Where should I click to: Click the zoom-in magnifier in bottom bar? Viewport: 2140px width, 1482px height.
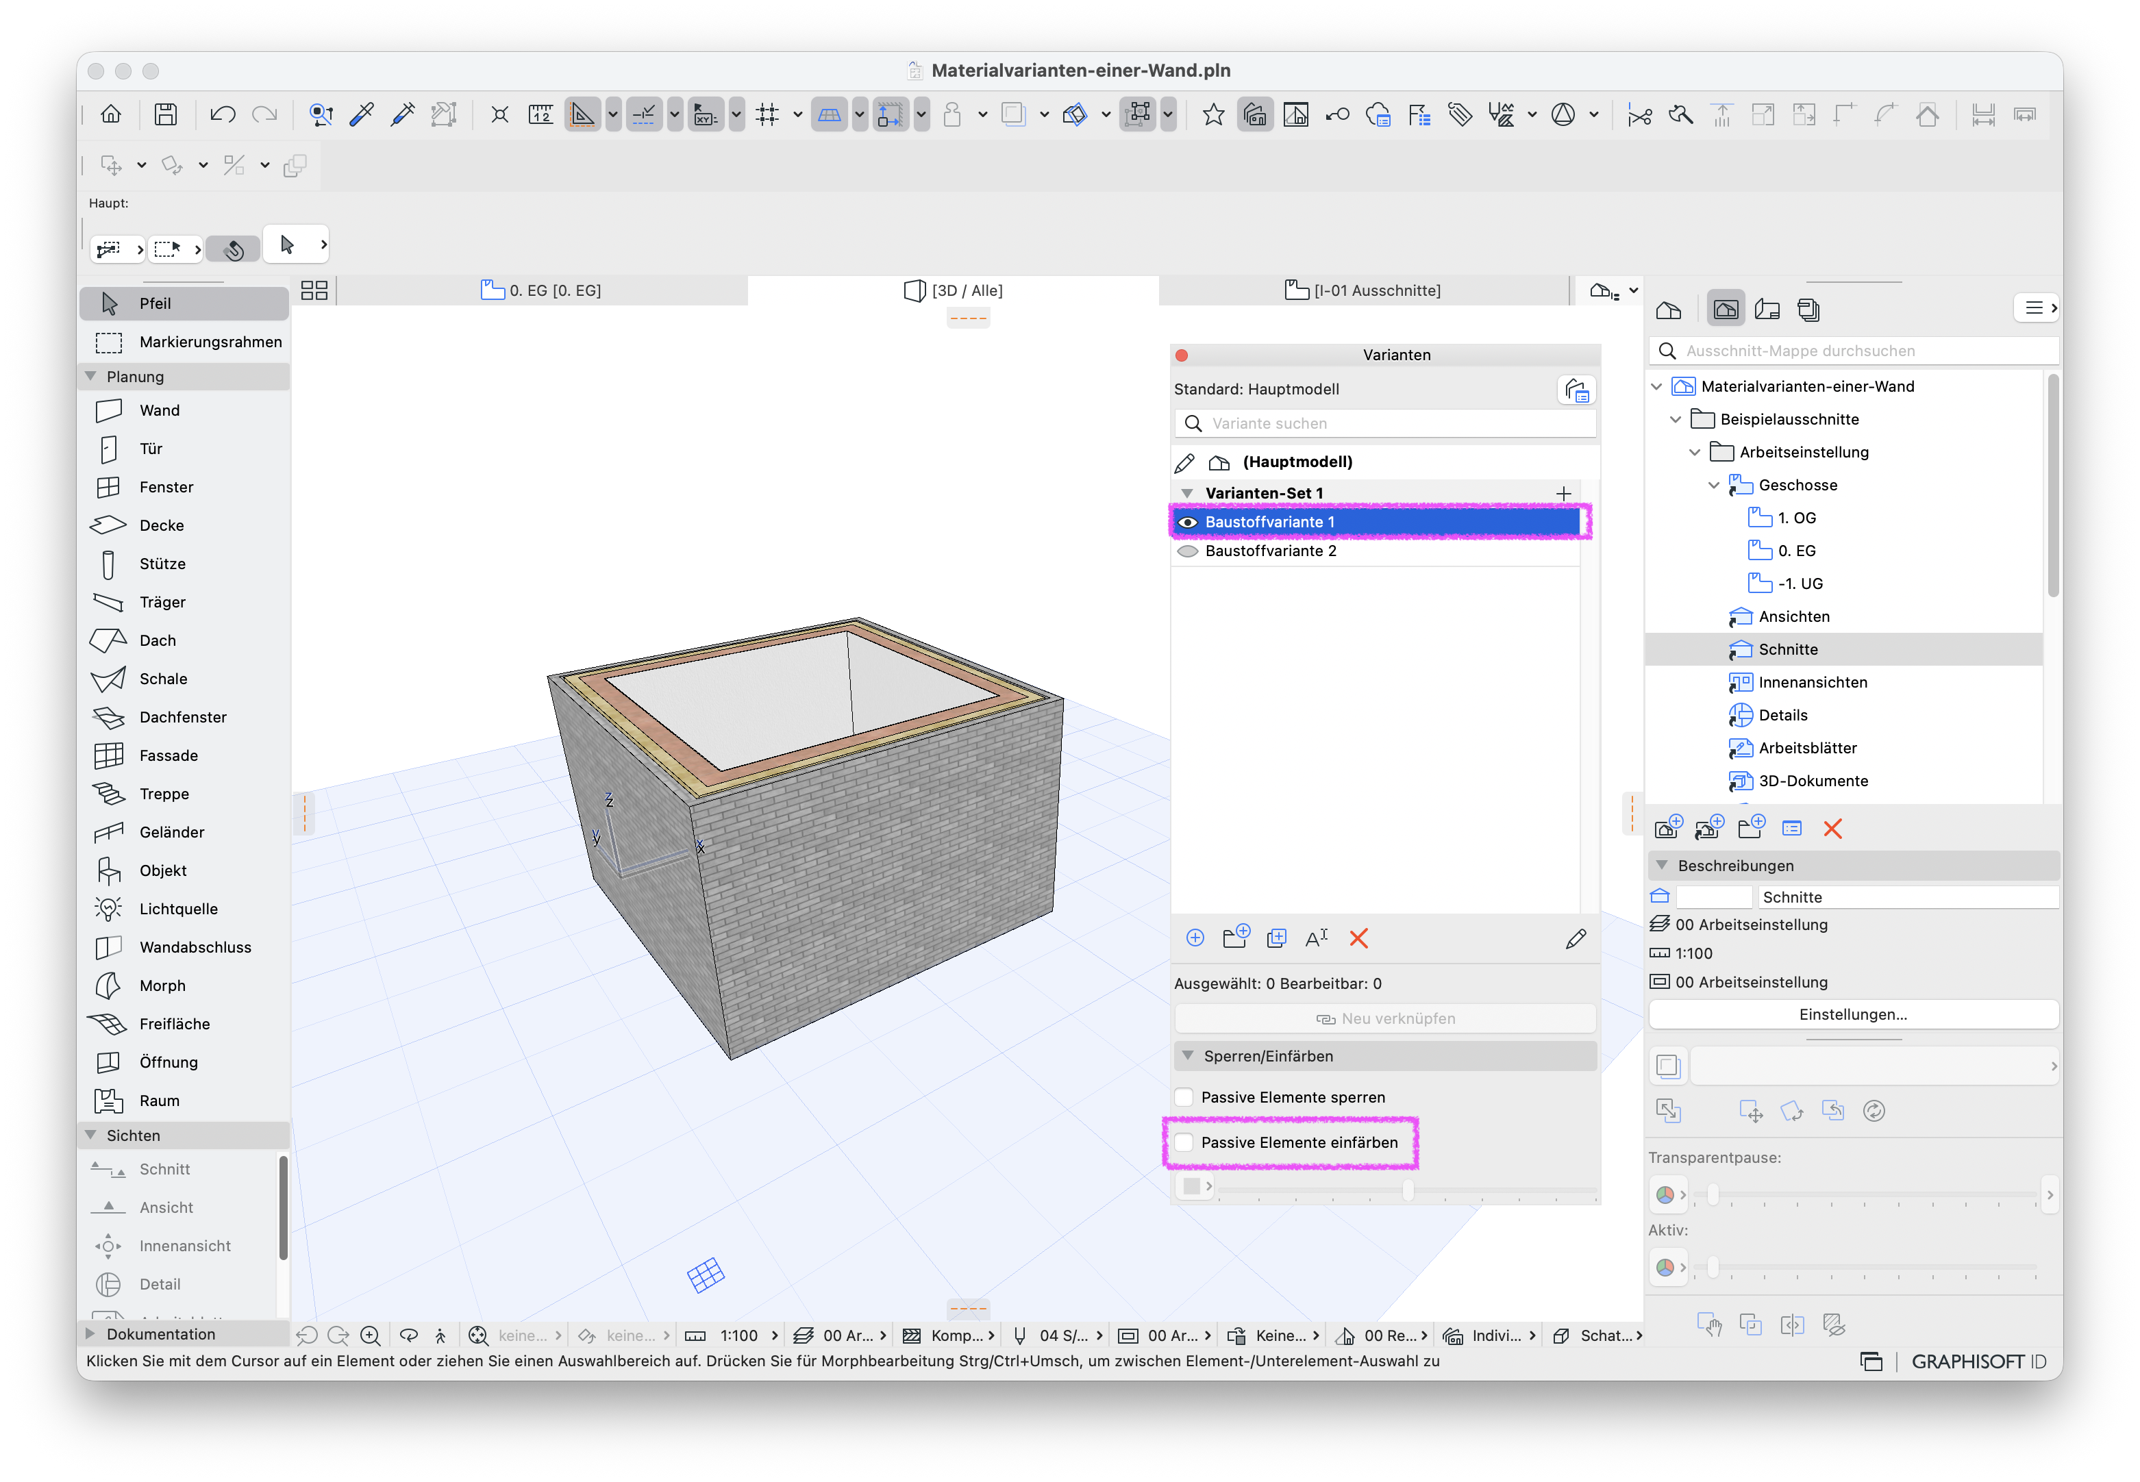point(370,1335)
